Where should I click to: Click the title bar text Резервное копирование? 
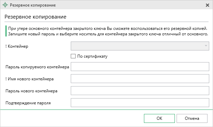33,5
